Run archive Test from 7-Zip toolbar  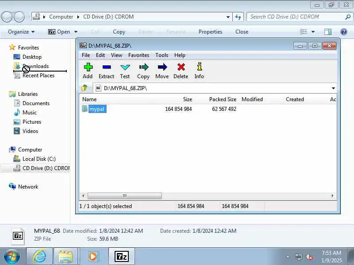click(125, 71)
